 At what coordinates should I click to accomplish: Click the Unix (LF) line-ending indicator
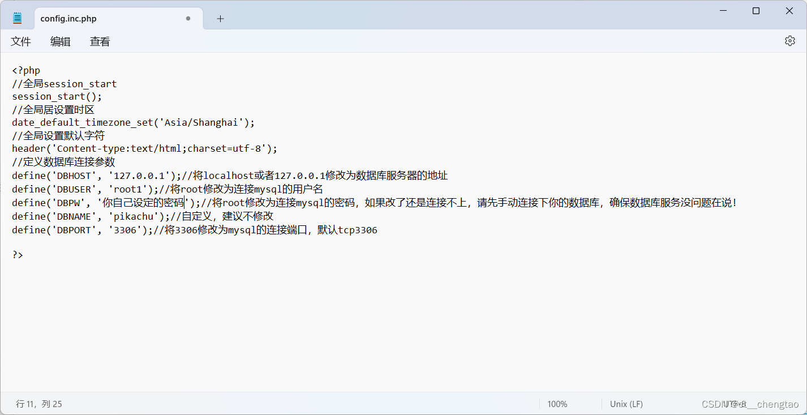(x=626, y=404)
